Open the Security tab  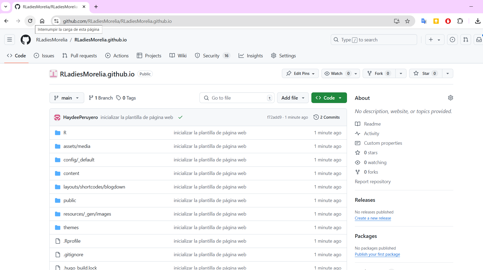point(212,56)
